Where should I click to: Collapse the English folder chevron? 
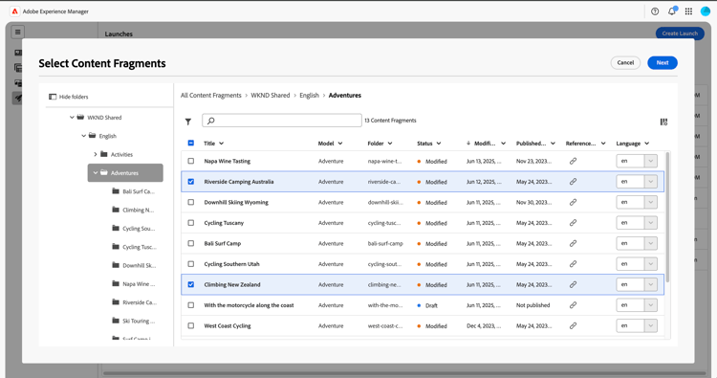(x=84, y=136)
